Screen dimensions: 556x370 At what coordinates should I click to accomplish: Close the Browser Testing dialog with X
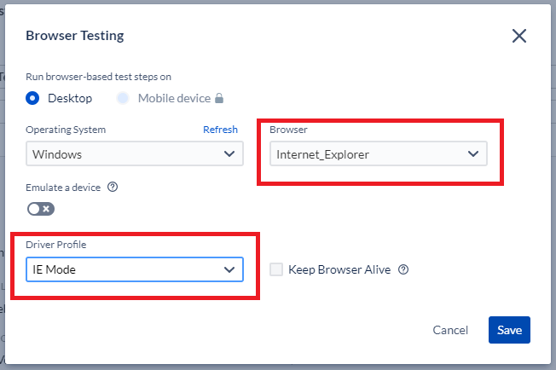click(519, 36)
